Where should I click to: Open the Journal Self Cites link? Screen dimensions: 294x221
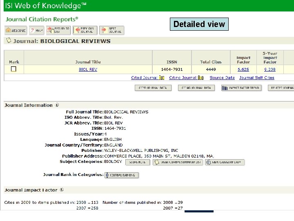click(257, 78)
